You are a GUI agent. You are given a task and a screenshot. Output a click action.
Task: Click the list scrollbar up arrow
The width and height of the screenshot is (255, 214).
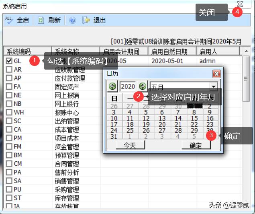pos(246,51)
